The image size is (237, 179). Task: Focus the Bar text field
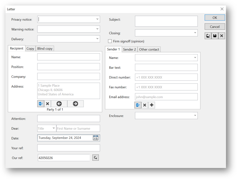pos(166,67)
